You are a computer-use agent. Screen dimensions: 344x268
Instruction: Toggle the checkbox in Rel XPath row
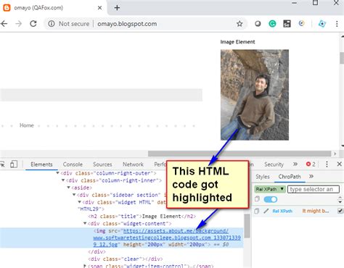coord(340,211)
